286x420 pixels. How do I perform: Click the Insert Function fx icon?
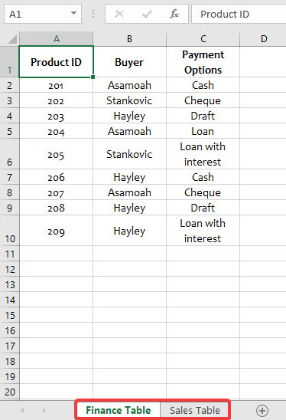(x=174, y=14)
